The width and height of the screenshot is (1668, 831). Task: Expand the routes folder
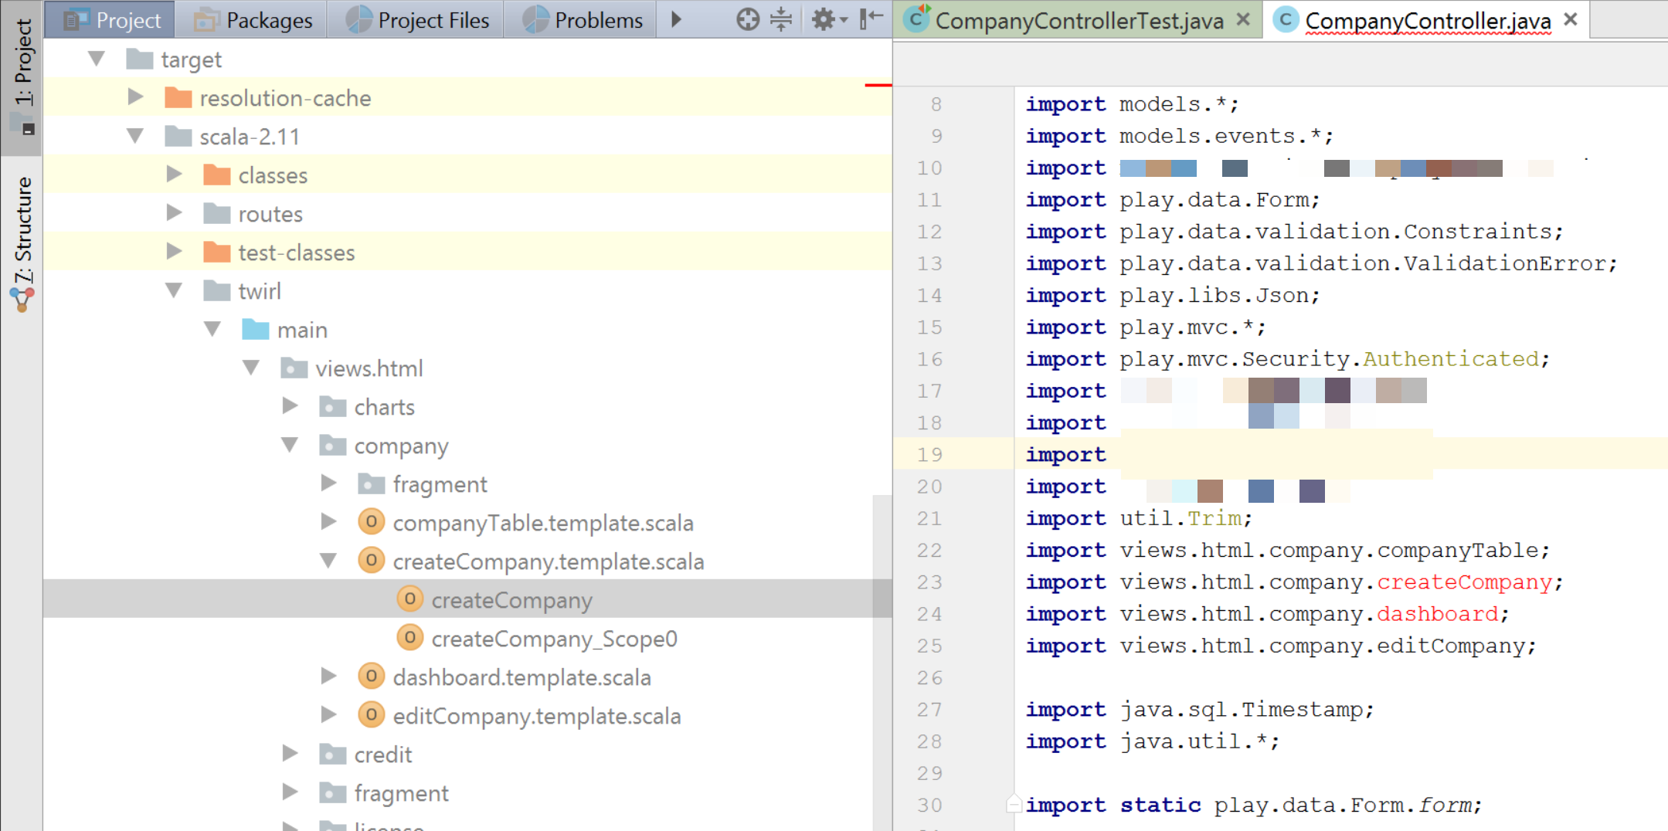174,213
